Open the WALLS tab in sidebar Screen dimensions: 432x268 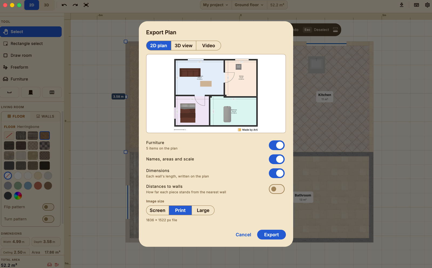coord(45,116)
